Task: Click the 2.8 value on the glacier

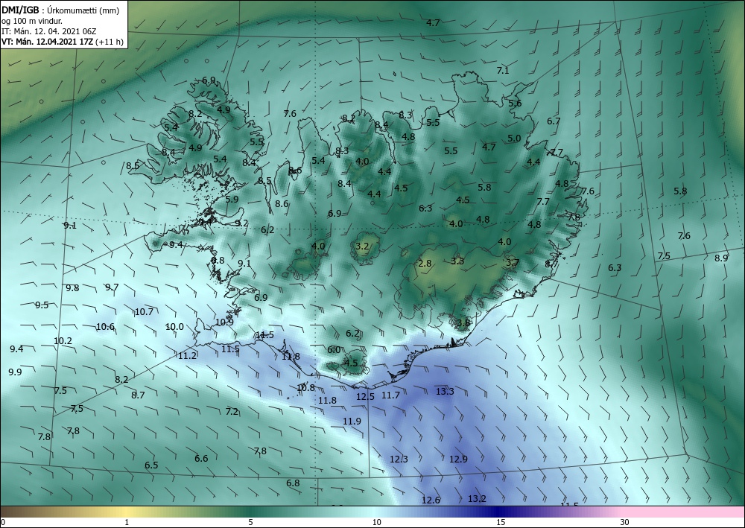Action: pos(425,264)
